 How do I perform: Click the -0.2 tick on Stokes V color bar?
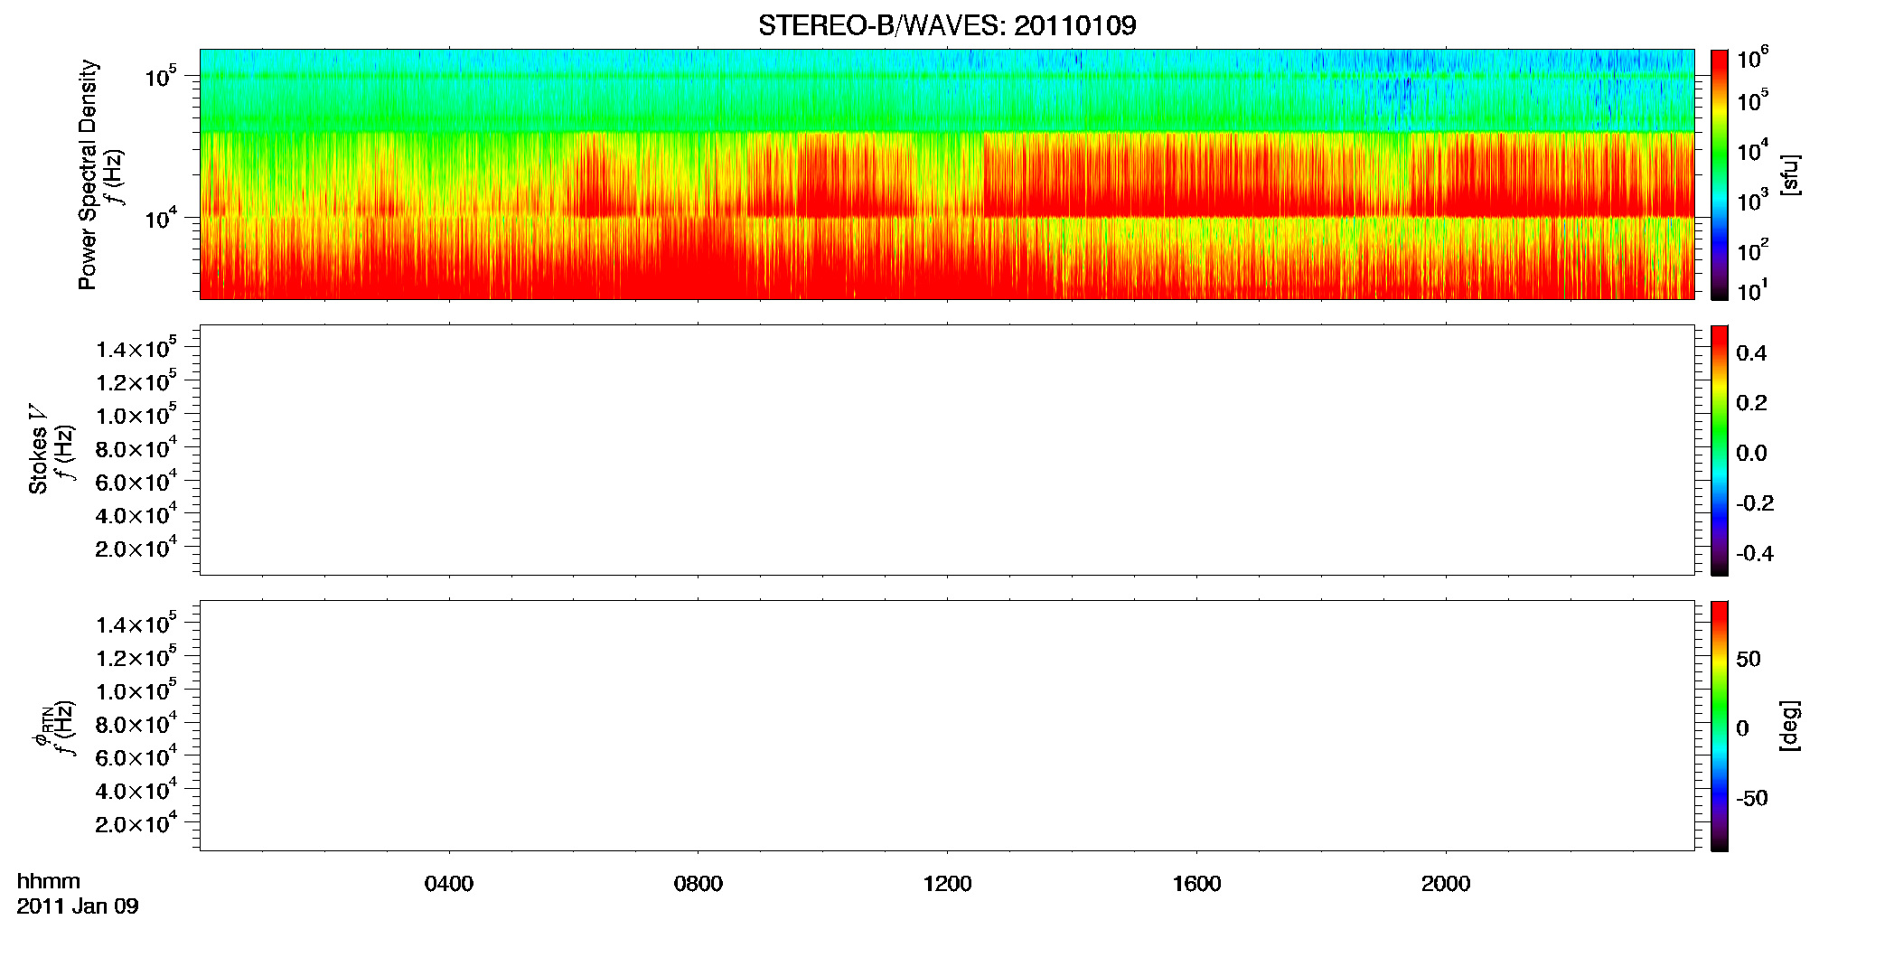coord(1755,503)
